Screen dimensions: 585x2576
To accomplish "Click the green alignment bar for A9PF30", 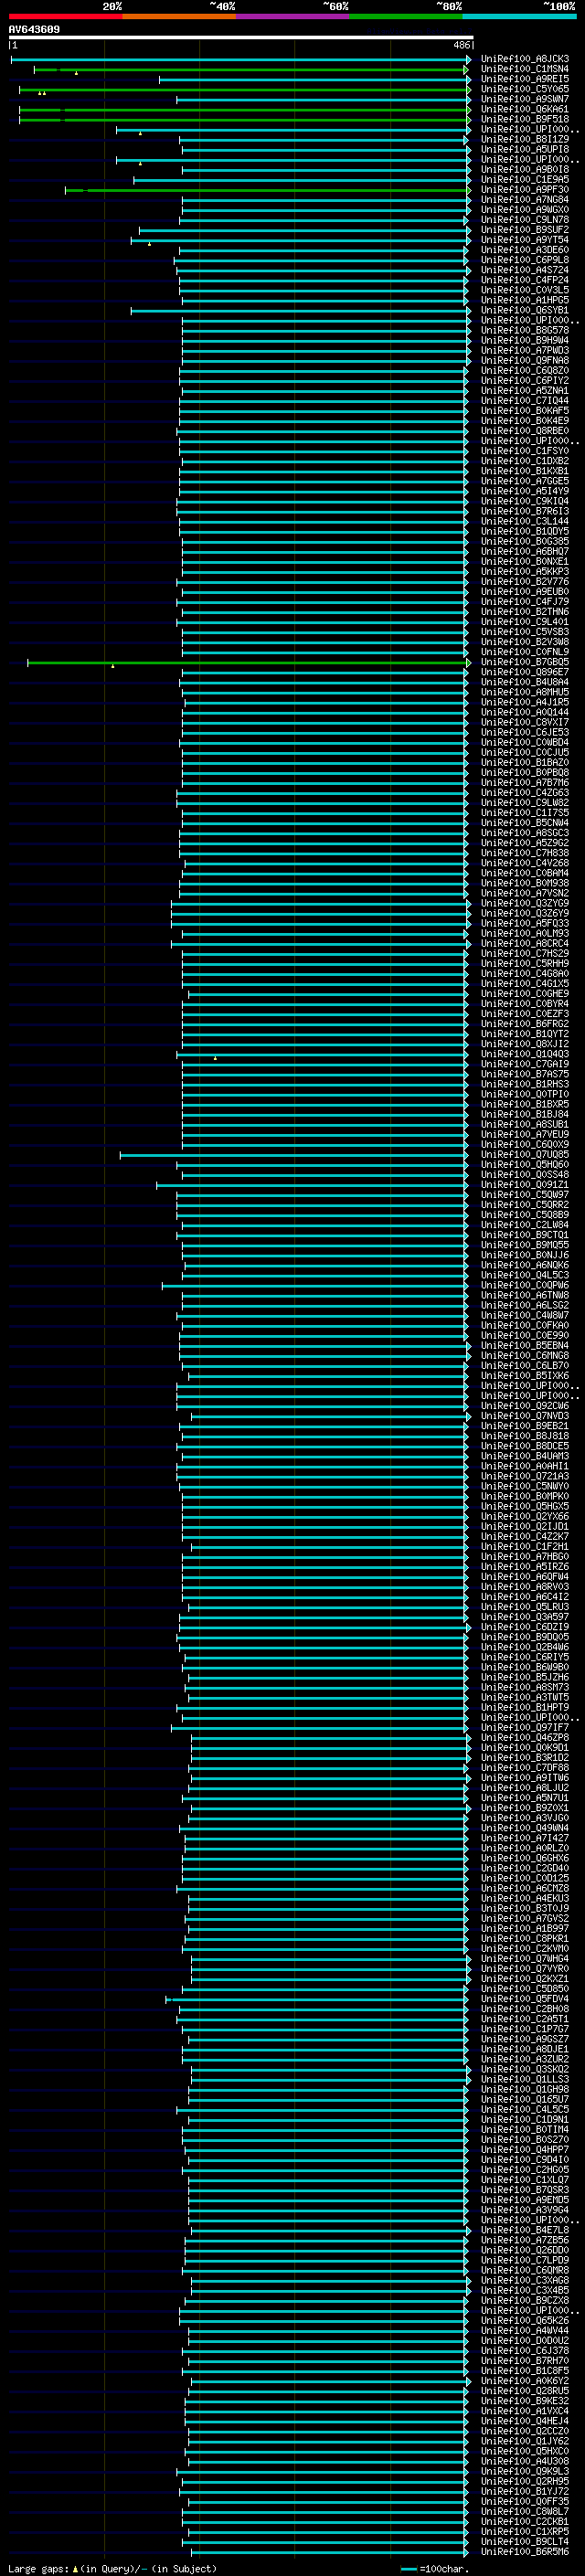I will point(268,190).
